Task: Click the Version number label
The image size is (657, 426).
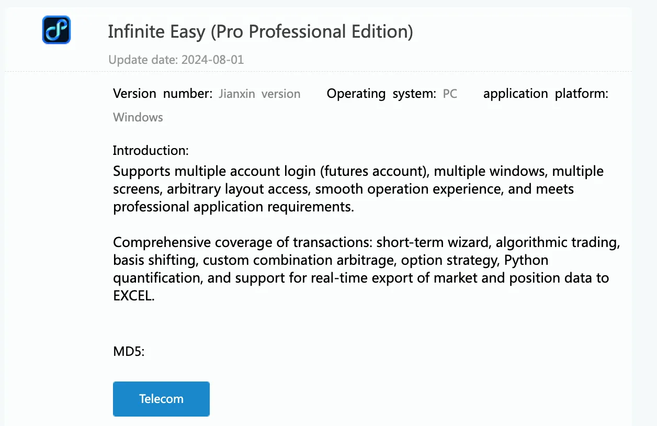Action: (163, 94)
